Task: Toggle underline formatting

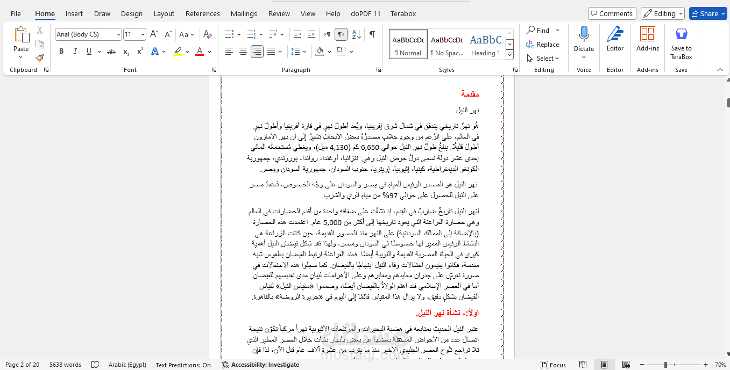Action: click(x=88, y=52)
